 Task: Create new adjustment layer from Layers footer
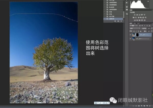pyautogui.click(x=142, y=106)
